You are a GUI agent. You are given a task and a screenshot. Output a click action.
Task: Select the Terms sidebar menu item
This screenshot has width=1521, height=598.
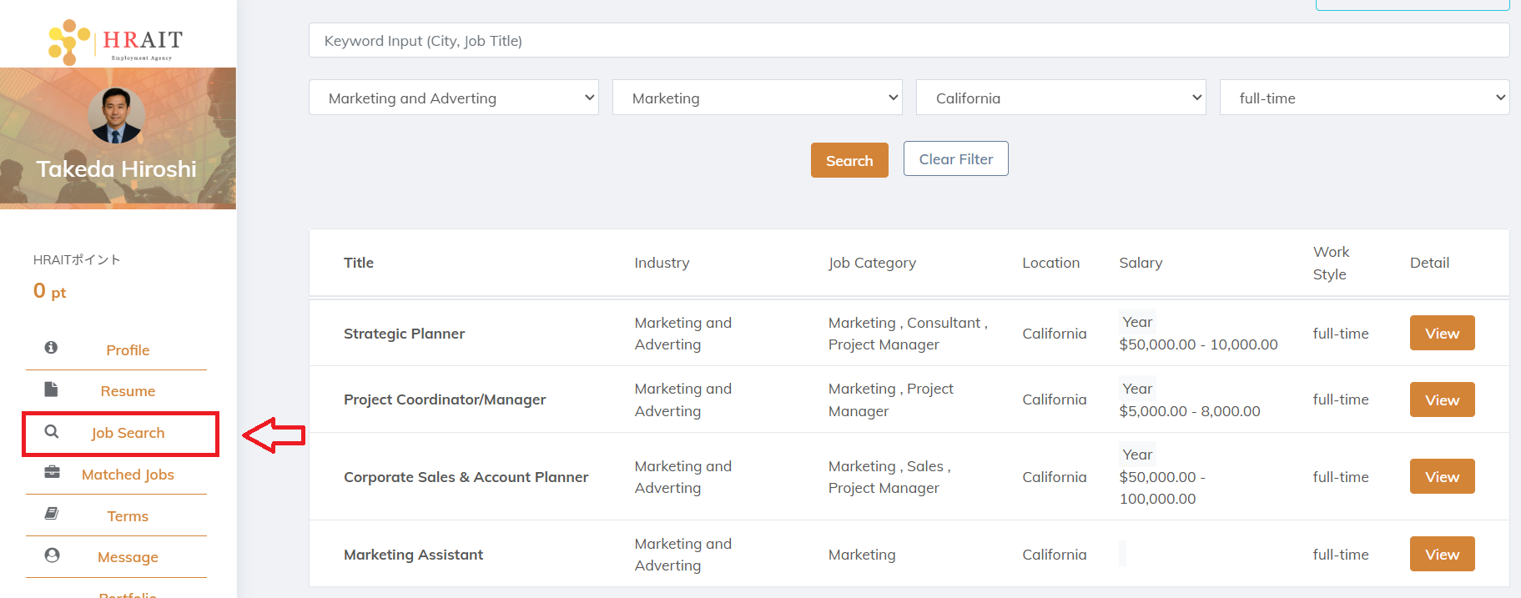point(128,516)
